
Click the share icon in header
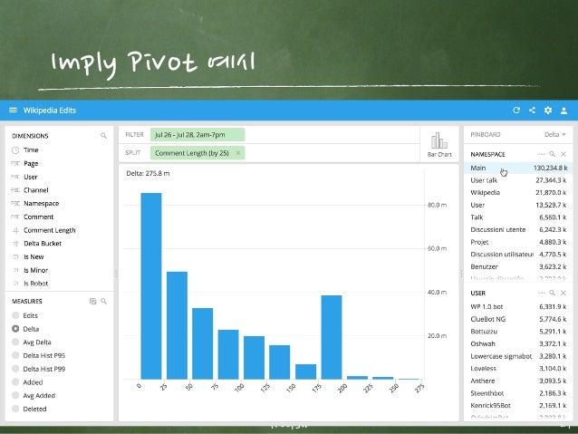pyautogui.click(x=532, y=110)
